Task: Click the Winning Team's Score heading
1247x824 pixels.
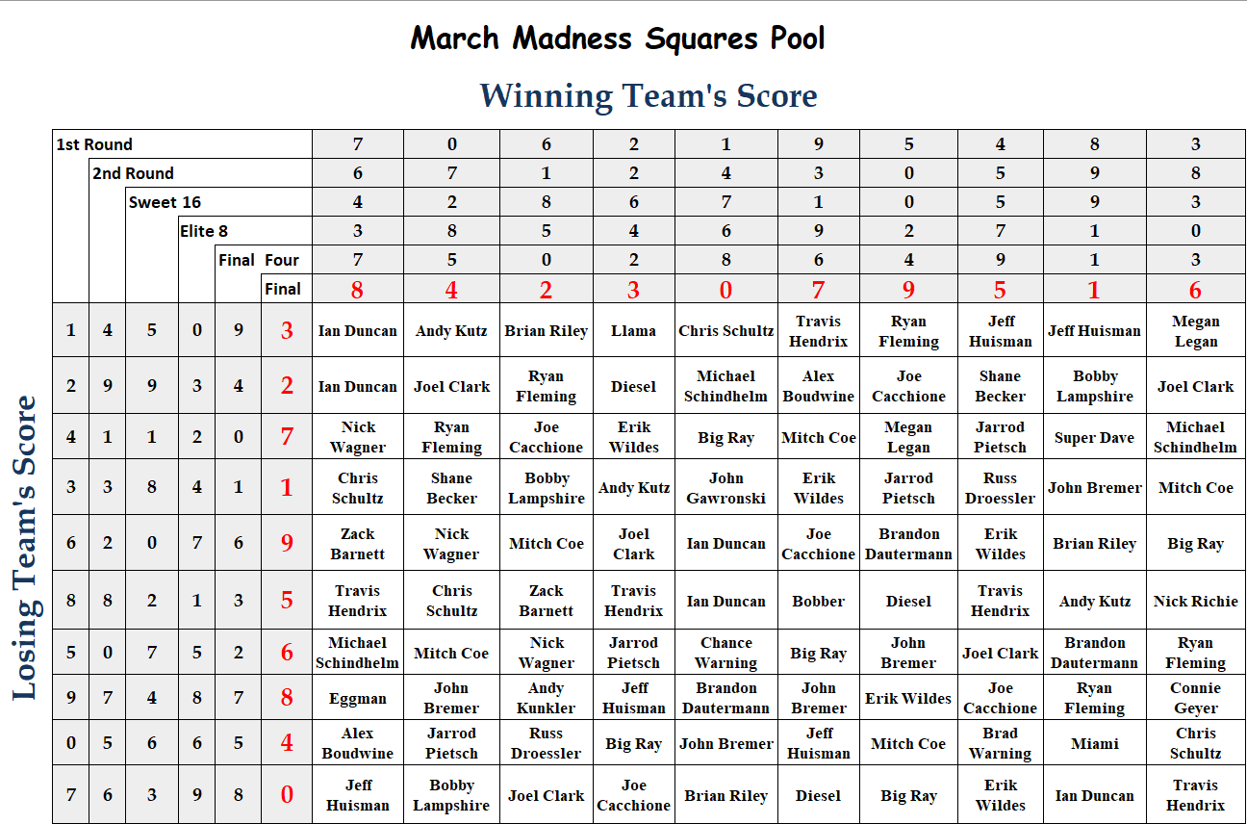Action: coord(649,95)
